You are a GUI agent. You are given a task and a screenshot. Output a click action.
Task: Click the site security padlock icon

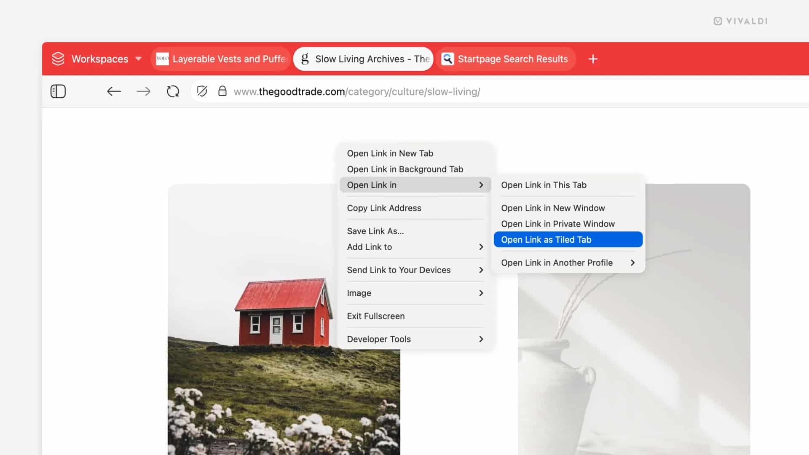coord(222,91)
